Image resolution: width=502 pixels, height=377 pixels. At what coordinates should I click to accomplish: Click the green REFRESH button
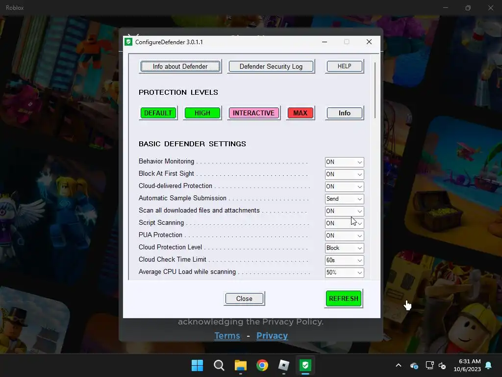[344, 298]
